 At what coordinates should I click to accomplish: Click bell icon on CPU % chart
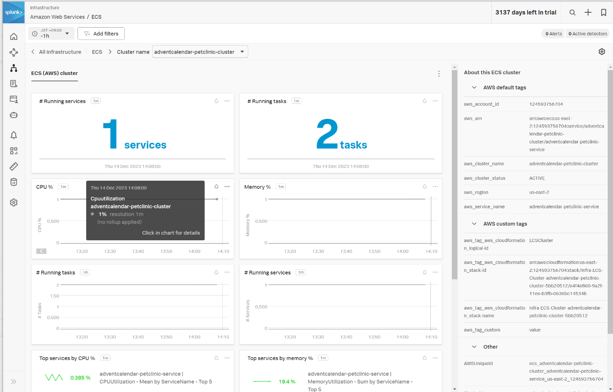tap(216, 186)
